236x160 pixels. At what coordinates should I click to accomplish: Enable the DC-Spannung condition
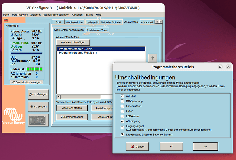tap(122, 101)
